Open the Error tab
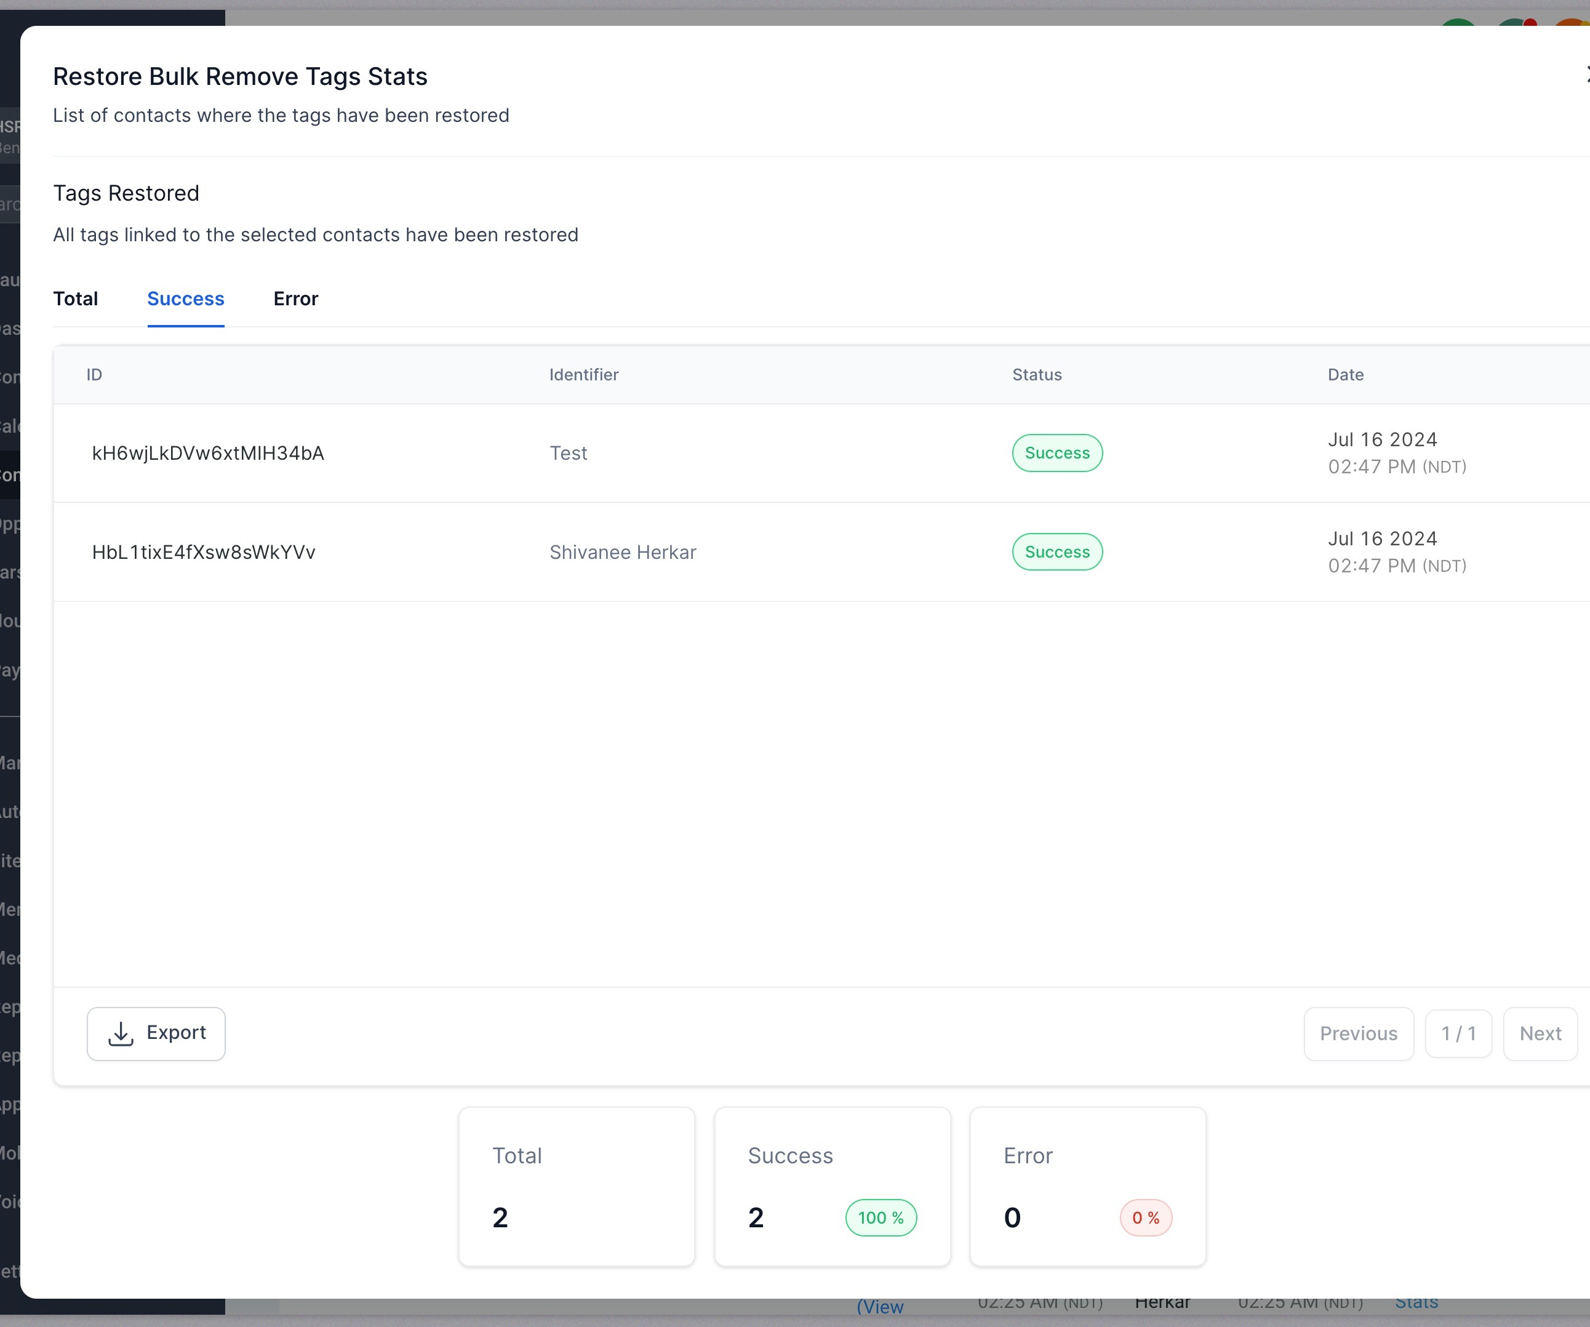This screenshot has height=1327, width=1590. [x=295, y=299]
